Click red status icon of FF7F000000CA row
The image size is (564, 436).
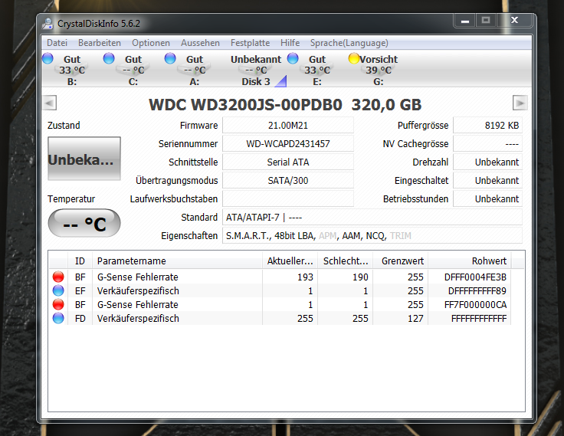coord(58,304)
